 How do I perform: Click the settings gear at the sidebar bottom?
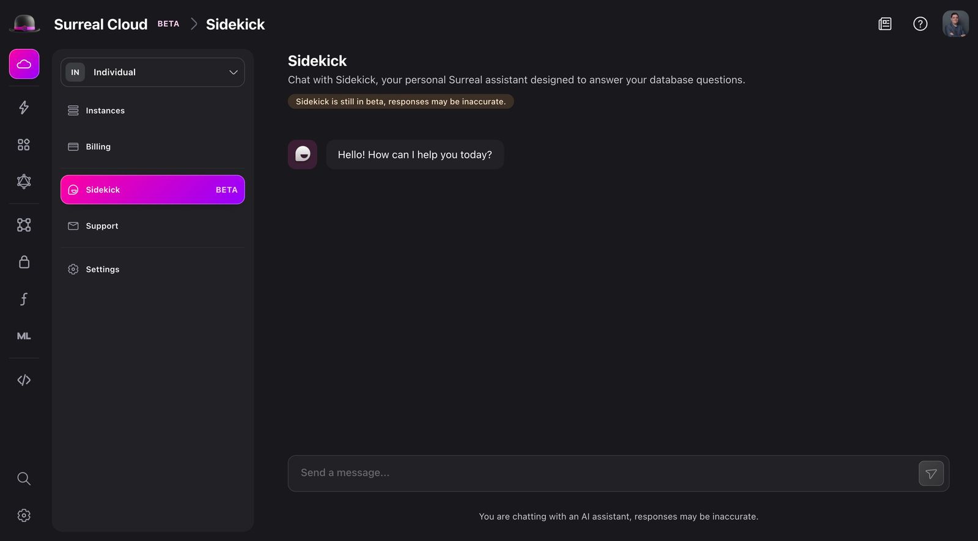click(x=24, y=515)
